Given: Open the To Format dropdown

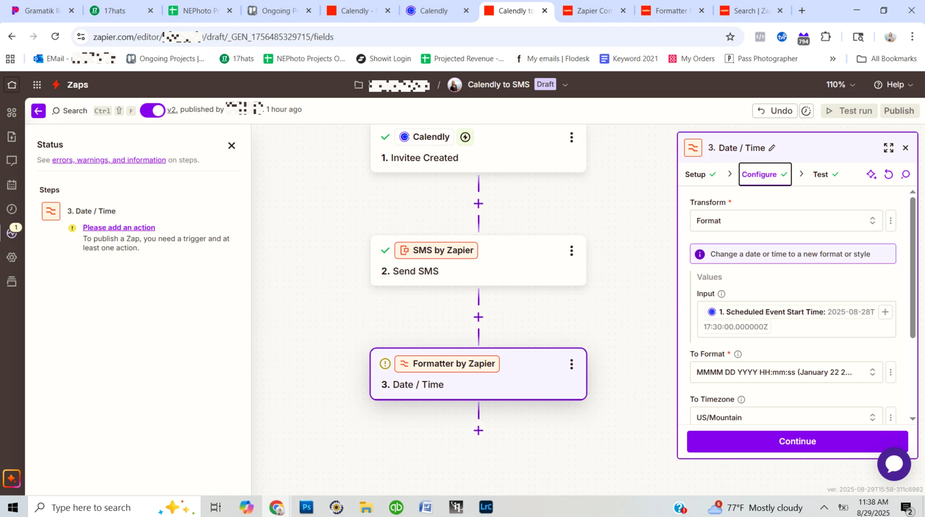Looking at the screenshot, I should point(786,372).
